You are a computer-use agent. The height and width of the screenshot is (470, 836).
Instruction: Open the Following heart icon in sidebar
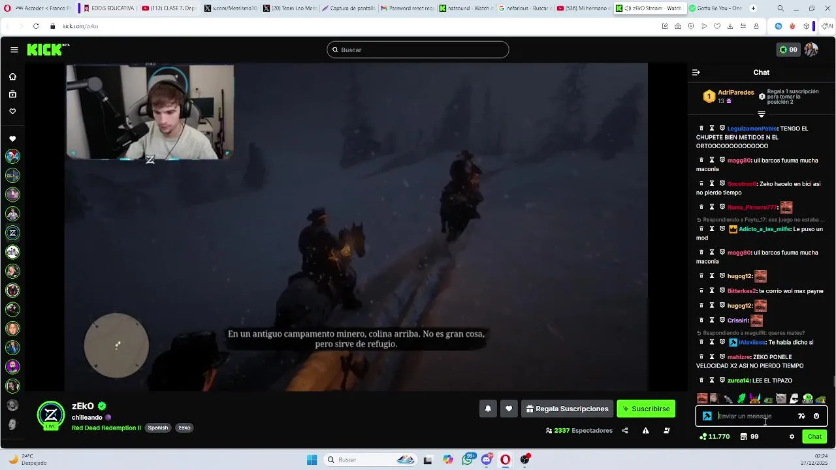[12, 112]
